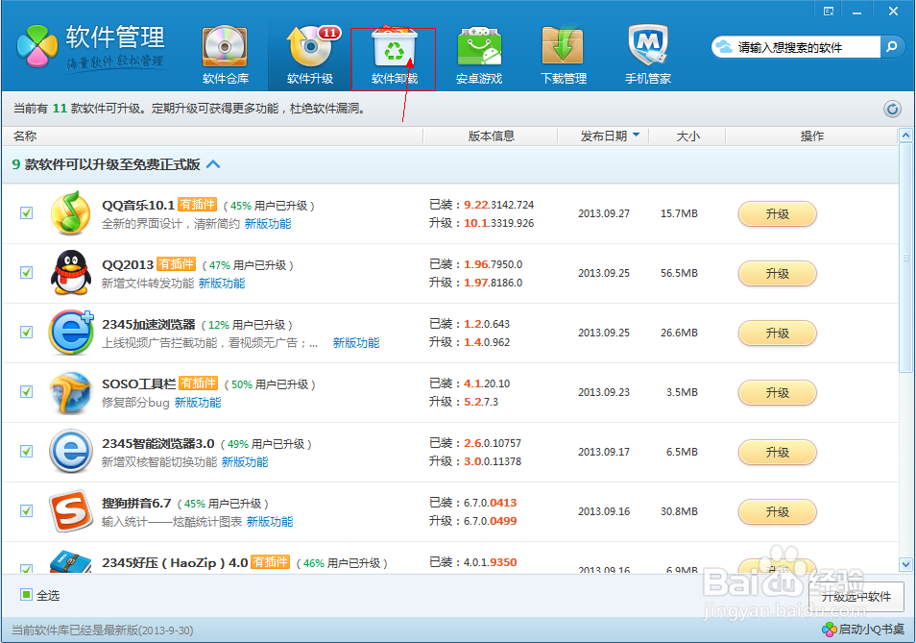
Task: Open 新版功能 link for 2345加速浏览器
Action: (x=356, y=343)
